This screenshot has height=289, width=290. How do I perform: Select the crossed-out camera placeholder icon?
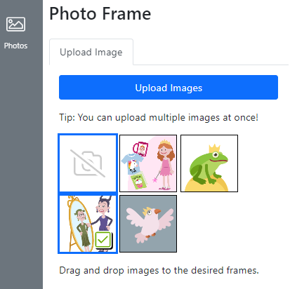pyautogui.click(x=88, y=163)
